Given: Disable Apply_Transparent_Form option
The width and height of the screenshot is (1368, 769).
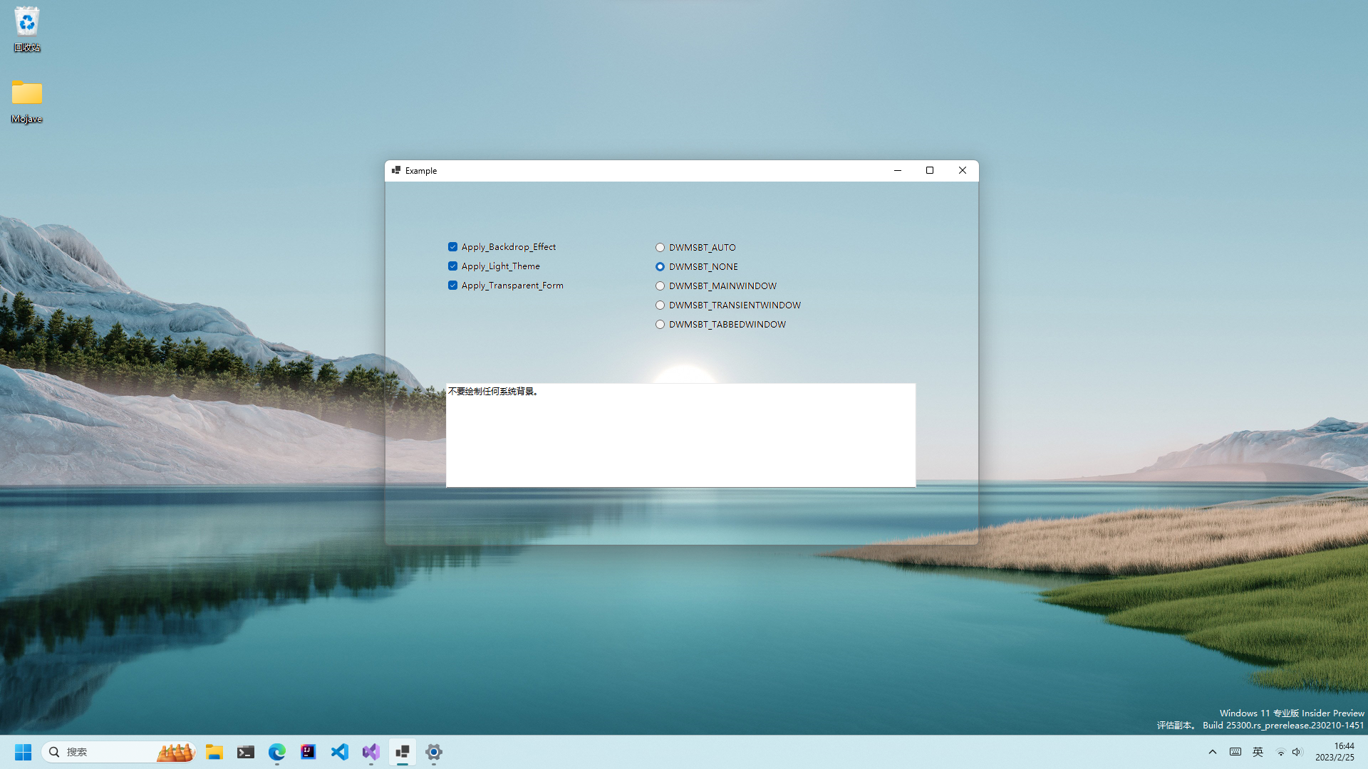Looking at the screenshot, I should coord(452,286).
